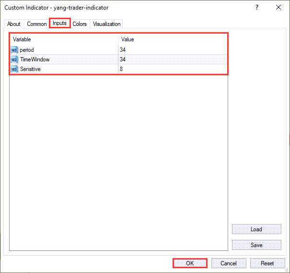Click the integer icon next to TimeWindow
This screenshot has width=290, height=273.
tap(14, 59)
